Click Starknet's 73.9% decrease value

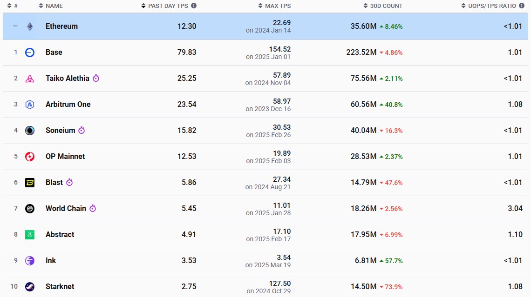click(394, 287)
